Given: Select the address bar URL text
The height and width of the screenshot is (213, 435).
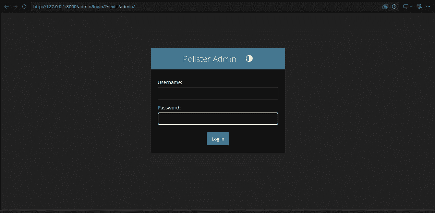Looking at the screenshot, I should (84, 6).
